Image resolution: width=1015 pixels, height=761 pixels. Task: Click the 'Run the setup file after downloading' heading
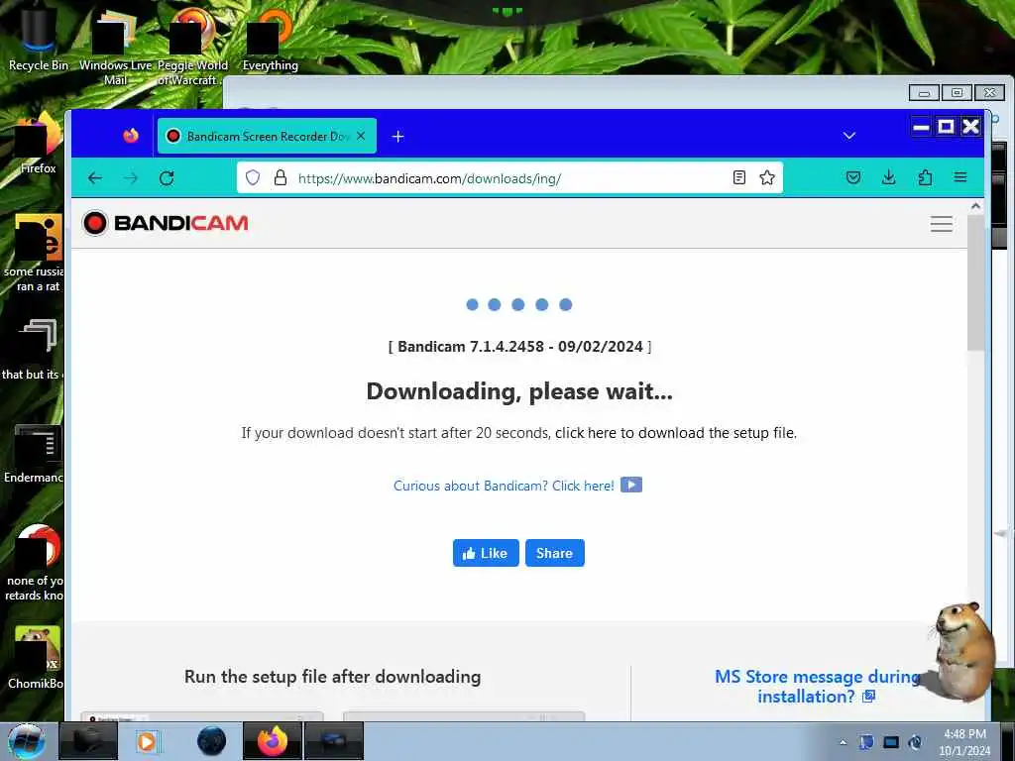[x=333, y=677]
